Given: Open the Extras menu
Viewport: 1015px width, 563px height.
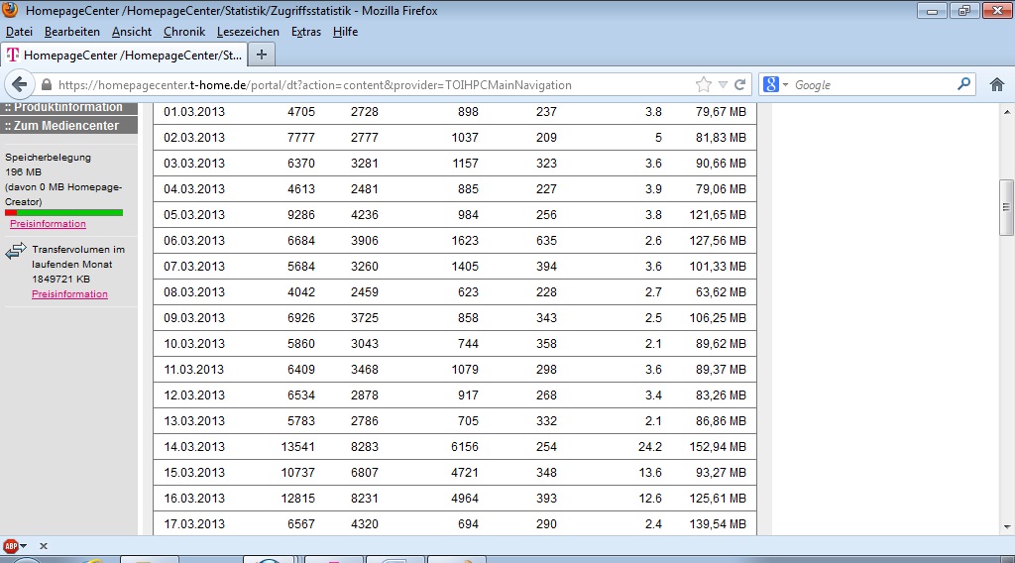Looking at the screenshot, I should click(306, 32).
